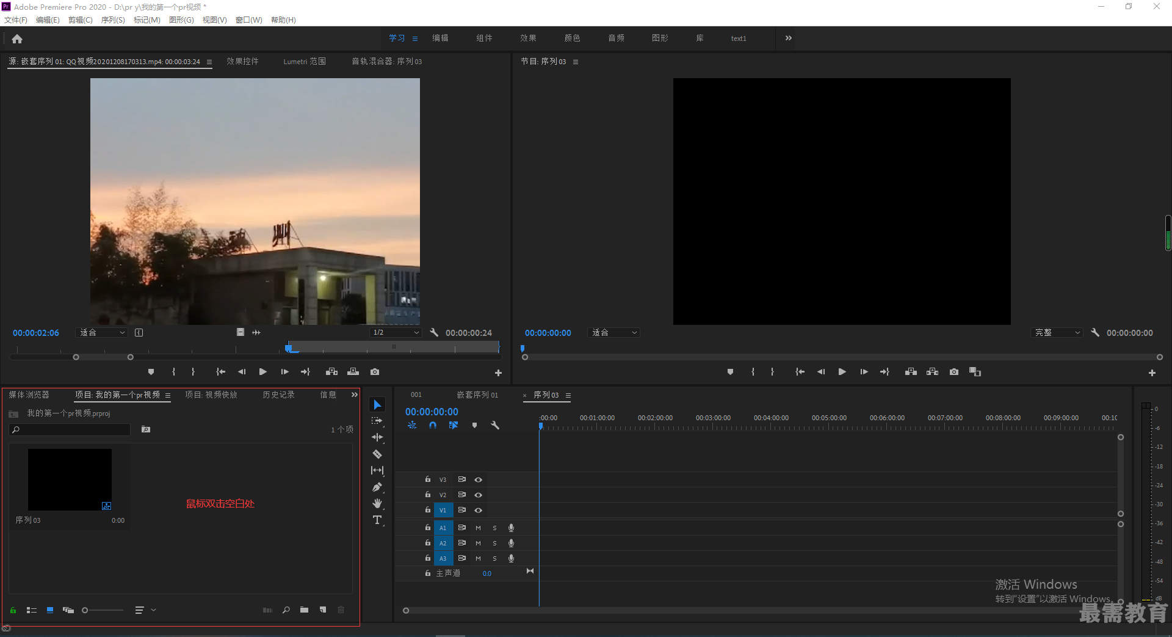The image size is (1172, 637).
Task: Switch to 嵌套序列 01 timeline tab
Action: pyautogui.click(x=477, y=395)
